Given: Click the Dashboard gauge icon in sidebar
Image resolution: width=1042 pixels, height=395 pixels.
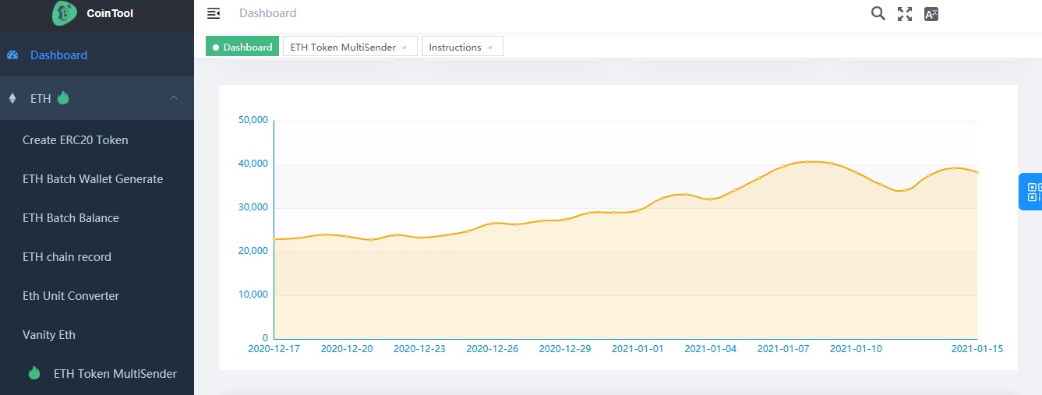Looking at the screenshot, I should coord(12,55).
